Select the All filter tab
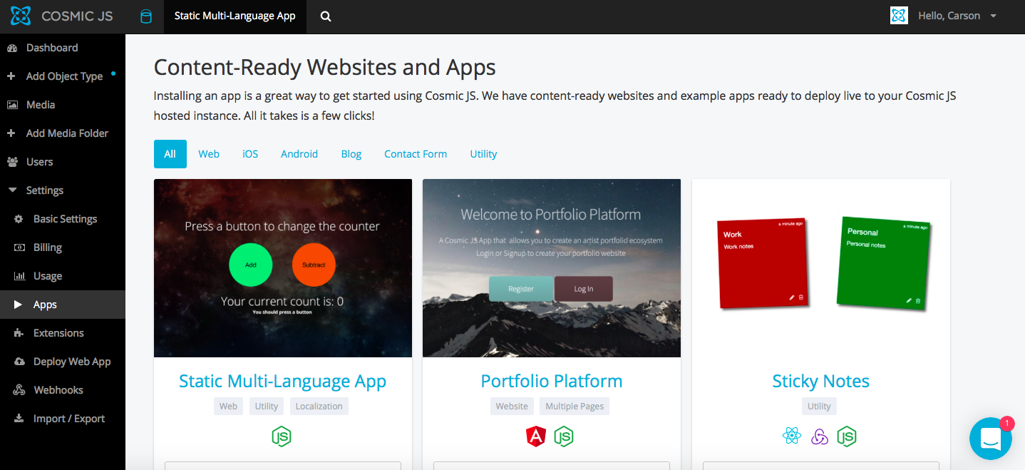1025x470 pixels. (x=170, y=154)
